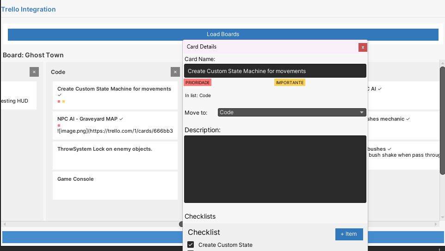Click the Checklists section heading

pyautogui.click(x=200, y=216)
